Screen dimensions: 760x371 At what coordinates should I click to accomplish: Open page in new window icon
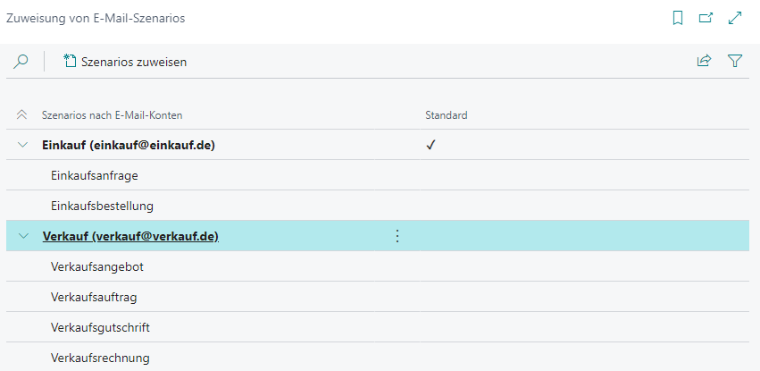click(x=706, y=19)
